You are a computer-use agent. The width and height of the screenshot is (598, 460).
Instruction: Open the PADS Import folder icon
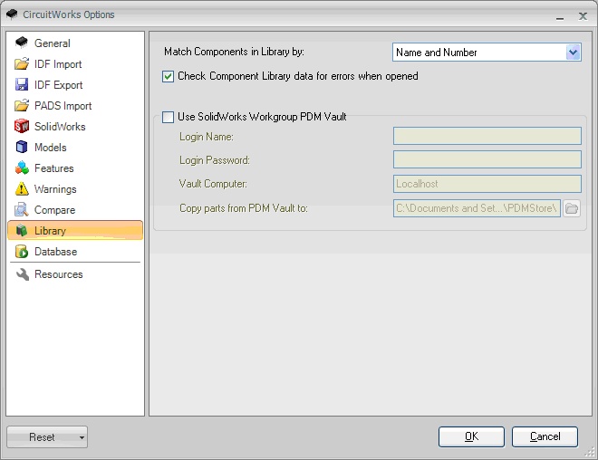22,105
